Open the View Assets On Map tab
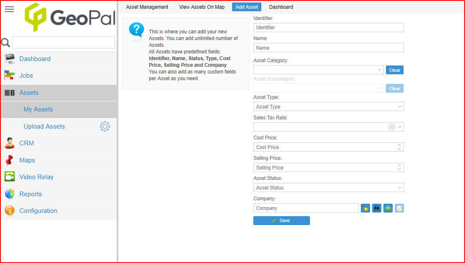This screenshot has width=465, height=263. click(202, 7)
